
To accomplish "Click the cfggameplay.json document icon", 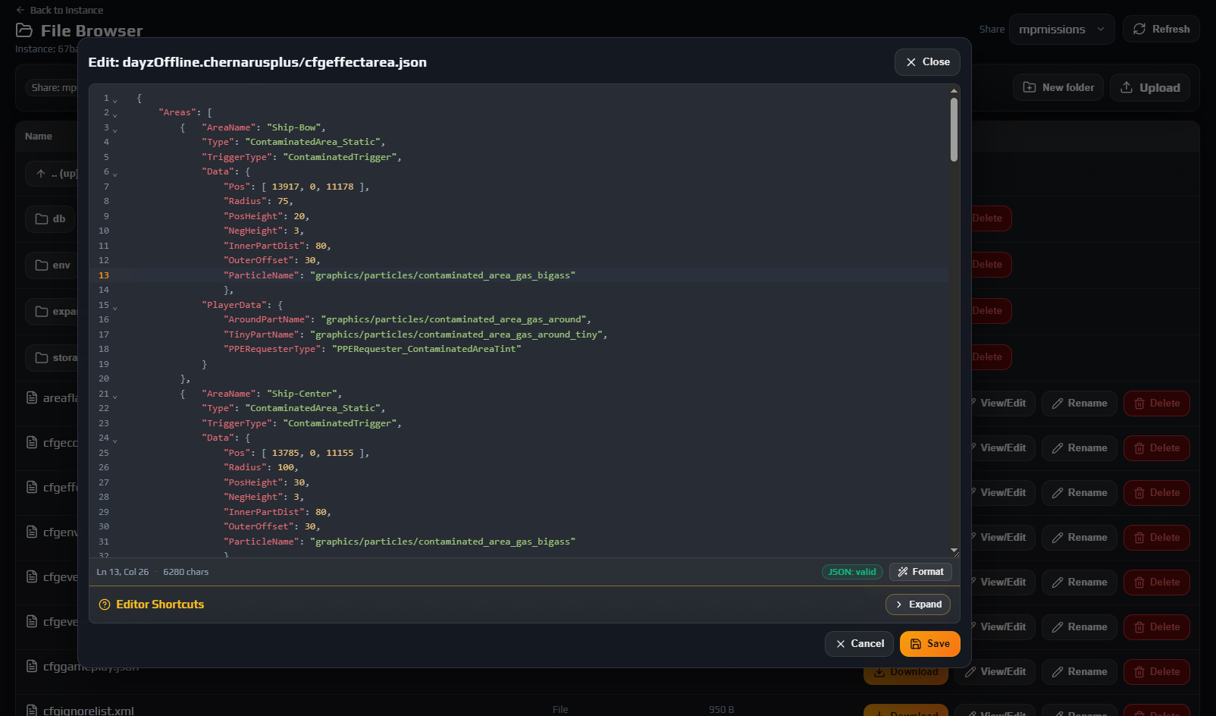I will tap(32, 666).
